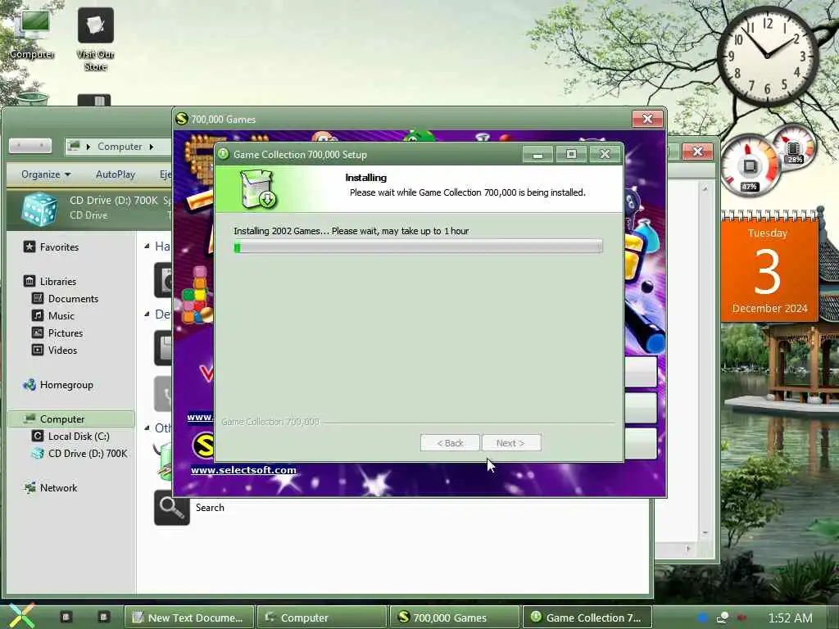Click the Explorer vertical scrollbar
This screenshot has width=839, height=629.
click(705, 360)
